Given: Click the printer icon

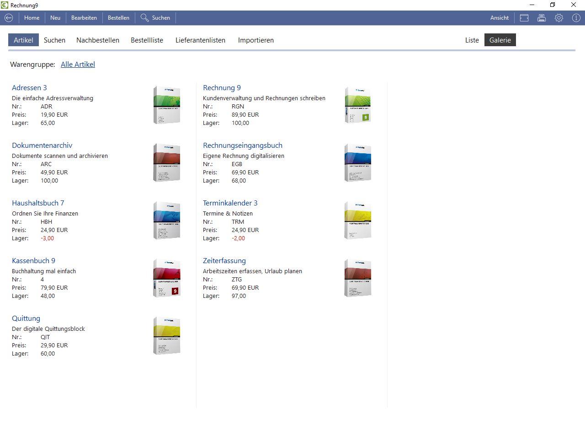Looking at the screenshot, I should click(x=542, y=18).
